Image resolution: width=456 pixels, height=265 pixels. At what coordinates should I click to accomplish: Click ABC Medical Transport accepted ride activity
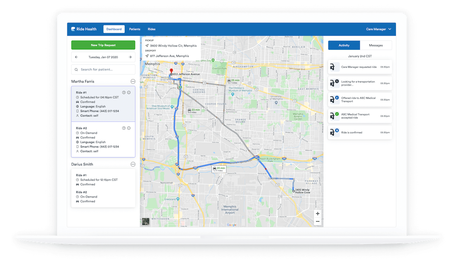[x=360, y=116]
